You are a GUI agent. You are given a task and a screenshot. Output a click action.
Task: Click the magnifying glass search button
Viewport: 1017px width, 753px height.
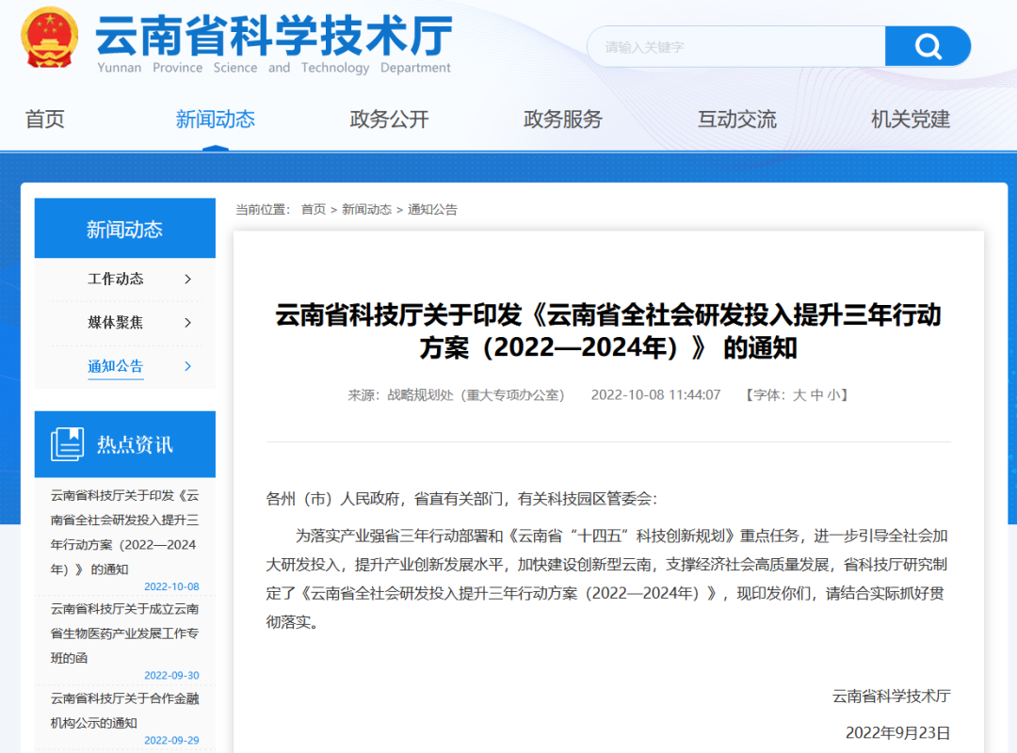click(928, 46)
